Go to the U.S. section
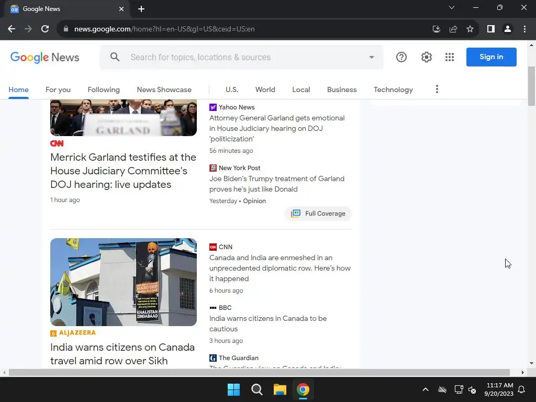Screen dimensions: 536x402 [232, 90]
